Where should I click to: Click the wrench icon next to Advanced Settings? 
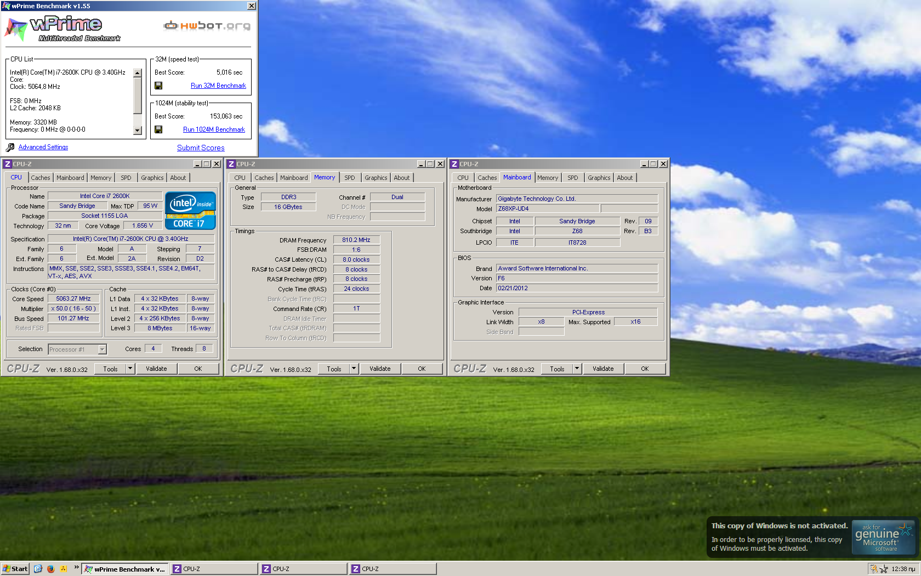point(10,147)
